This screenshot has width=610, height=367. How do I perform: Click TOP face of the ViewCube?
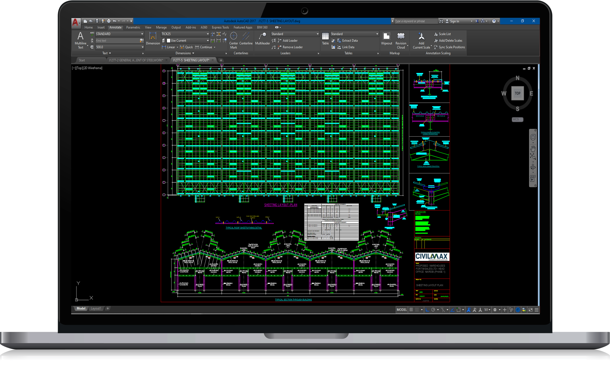tap(517, 93)
